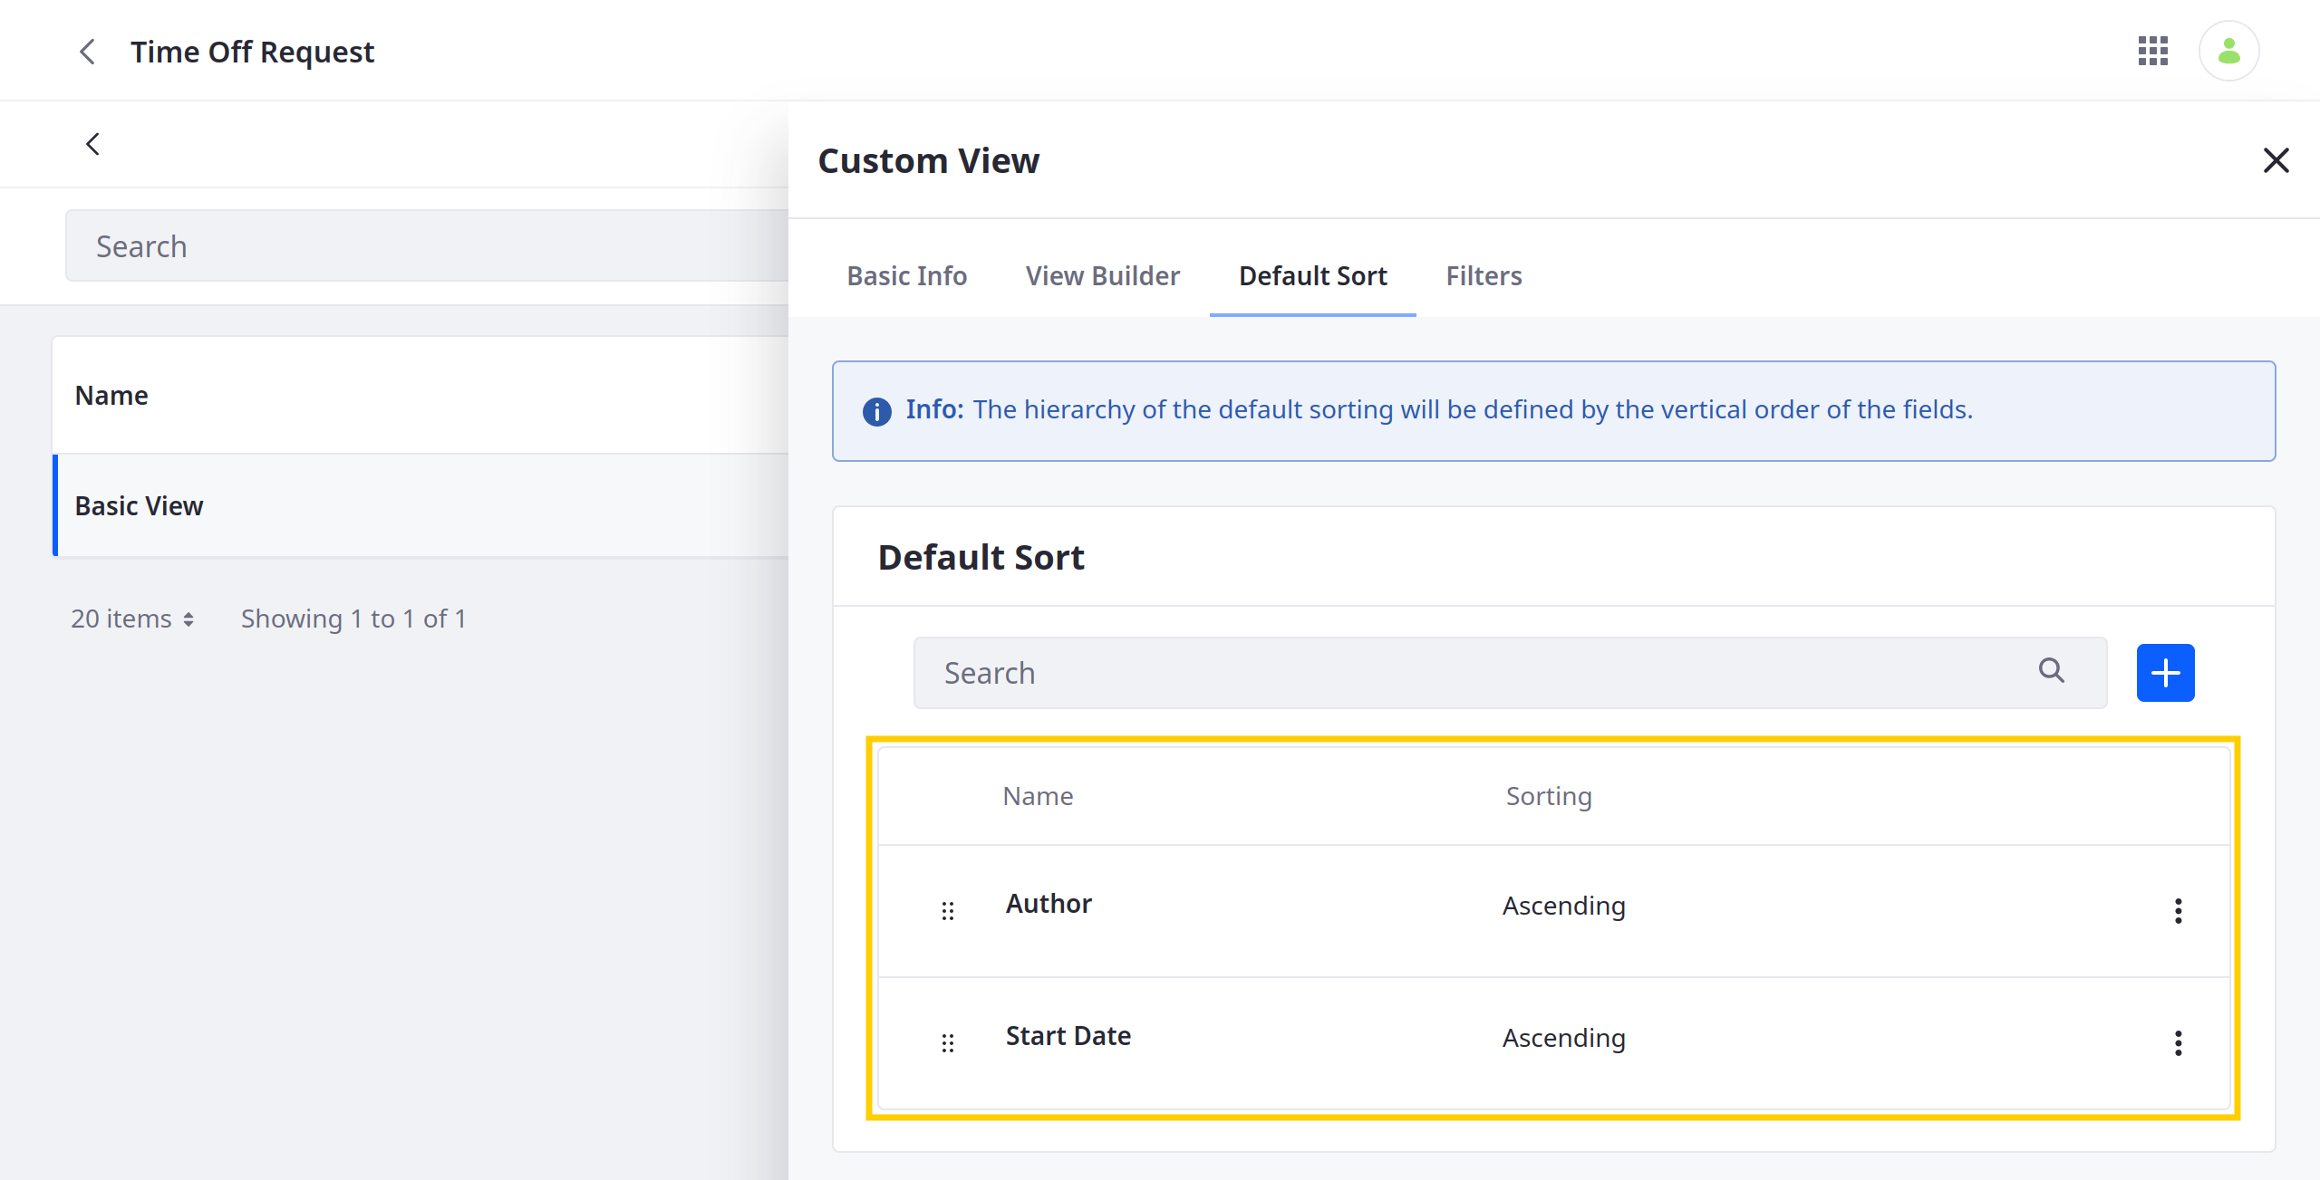Click the Name column header in sort table
Viewport: 2320px width, 1180px height.
click(1037, 796)
